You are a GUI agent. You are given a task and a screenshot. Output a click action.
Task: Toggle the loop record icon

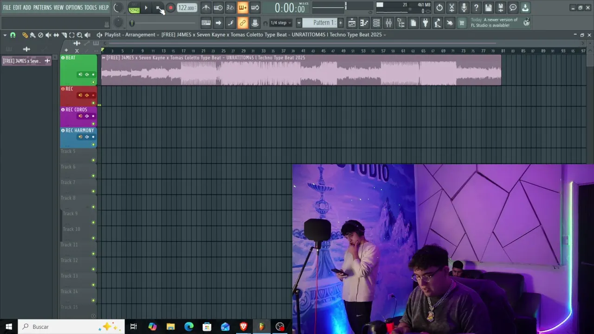(255, 7)
